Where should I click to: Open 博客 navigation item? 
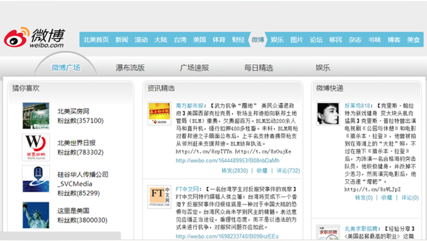tap(394, 40)
